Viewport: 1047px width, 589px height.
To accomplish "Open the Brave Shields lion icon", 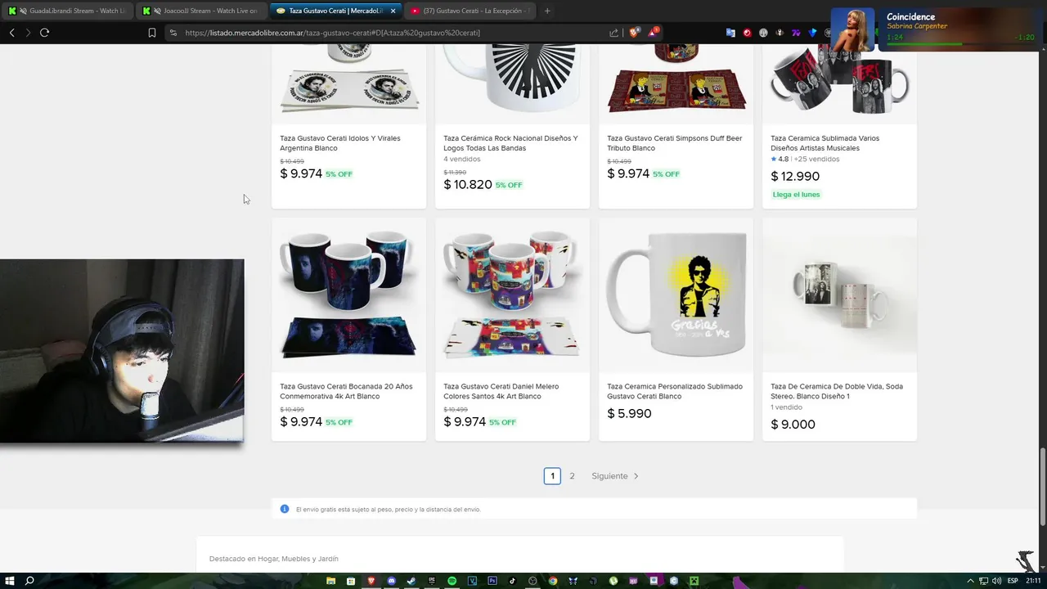I will tap(634, 33).
